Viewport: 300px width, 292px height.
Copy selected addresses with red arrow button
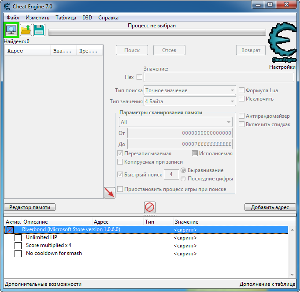110,193
